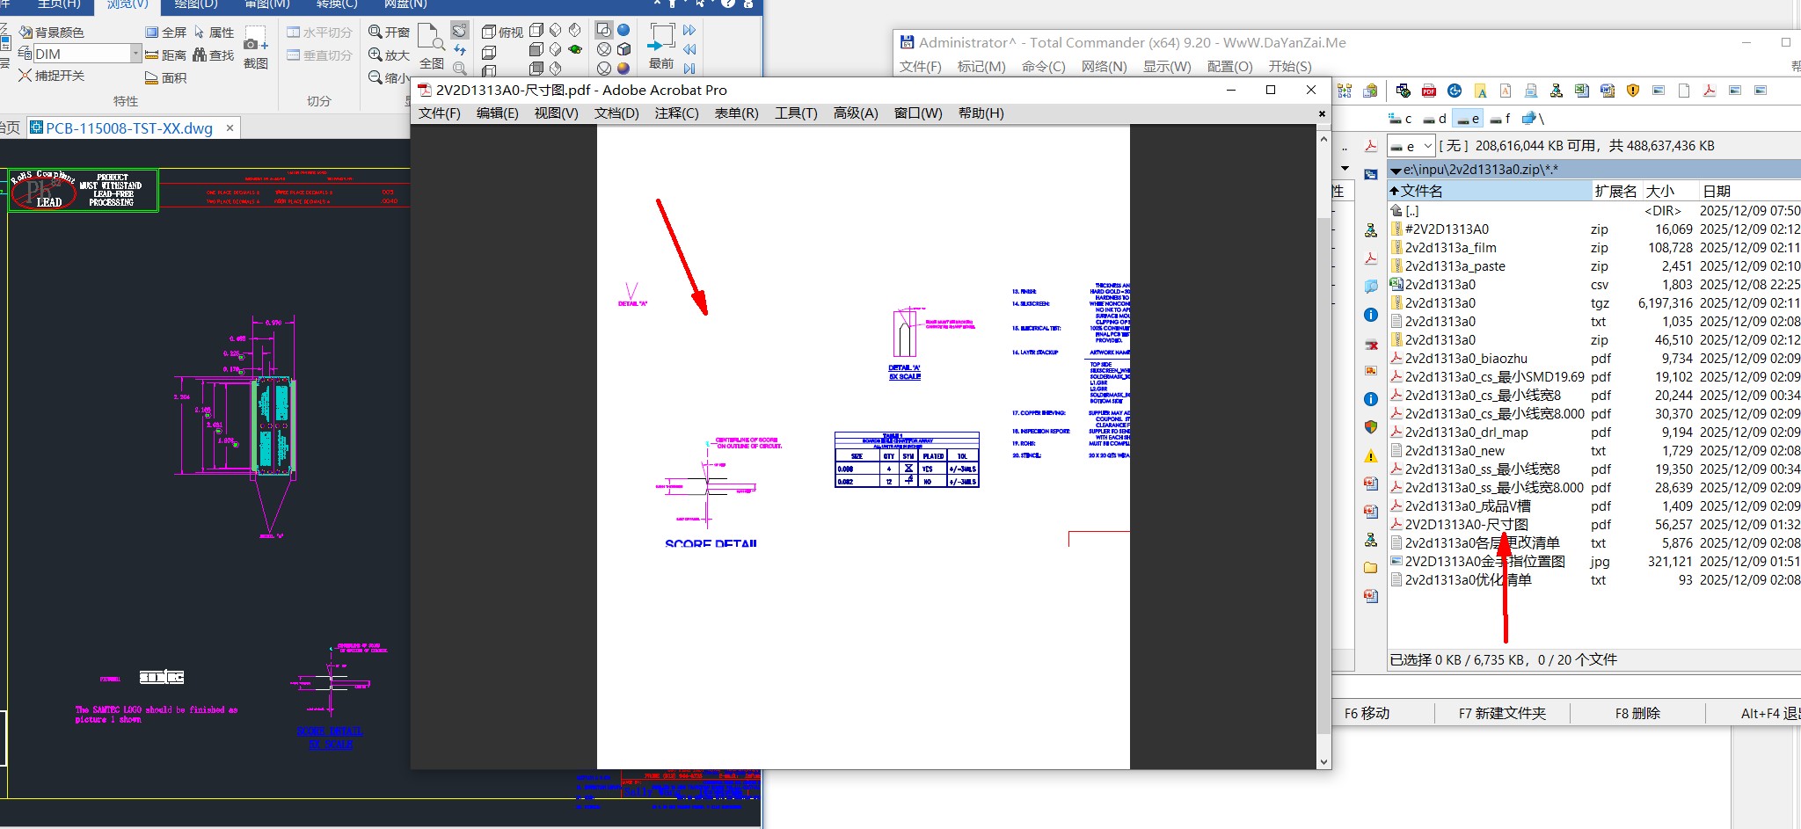Click the F7 新建文件夹 button
Viewport: 1801px width, 829px height.
pos(1502,714)
